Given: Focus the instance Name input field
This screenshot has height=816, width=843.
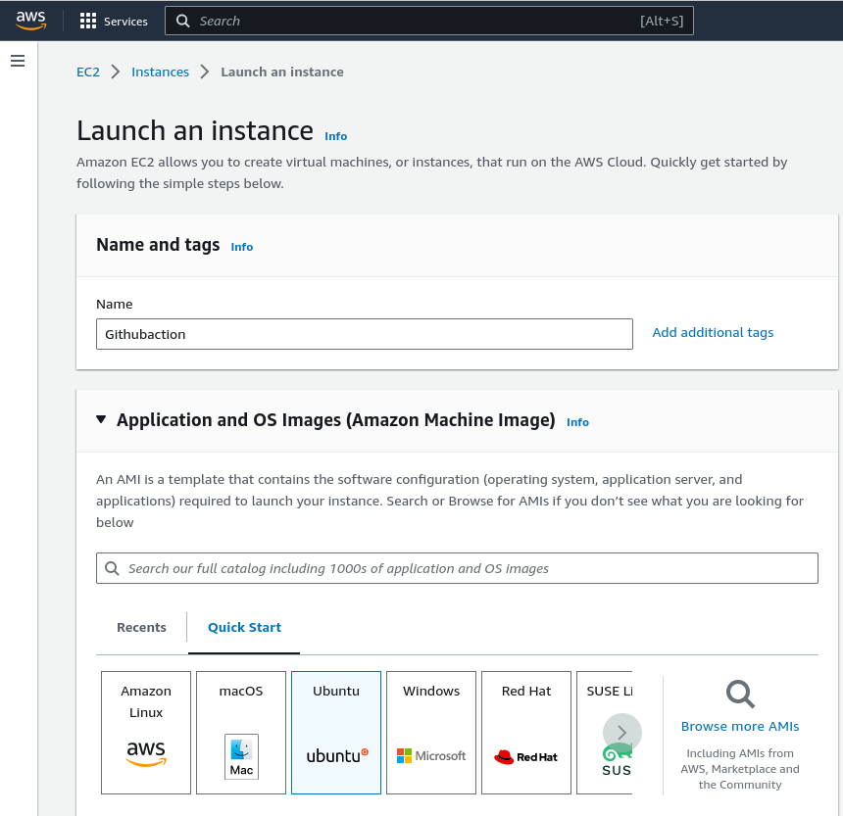Looking at the screenshot, I should click(365, 334).
